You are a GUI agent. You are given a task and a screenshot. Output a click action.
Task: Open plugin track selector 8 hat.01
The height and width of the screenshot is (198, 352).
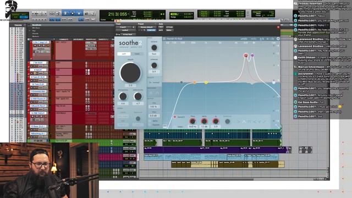(124, 27)
